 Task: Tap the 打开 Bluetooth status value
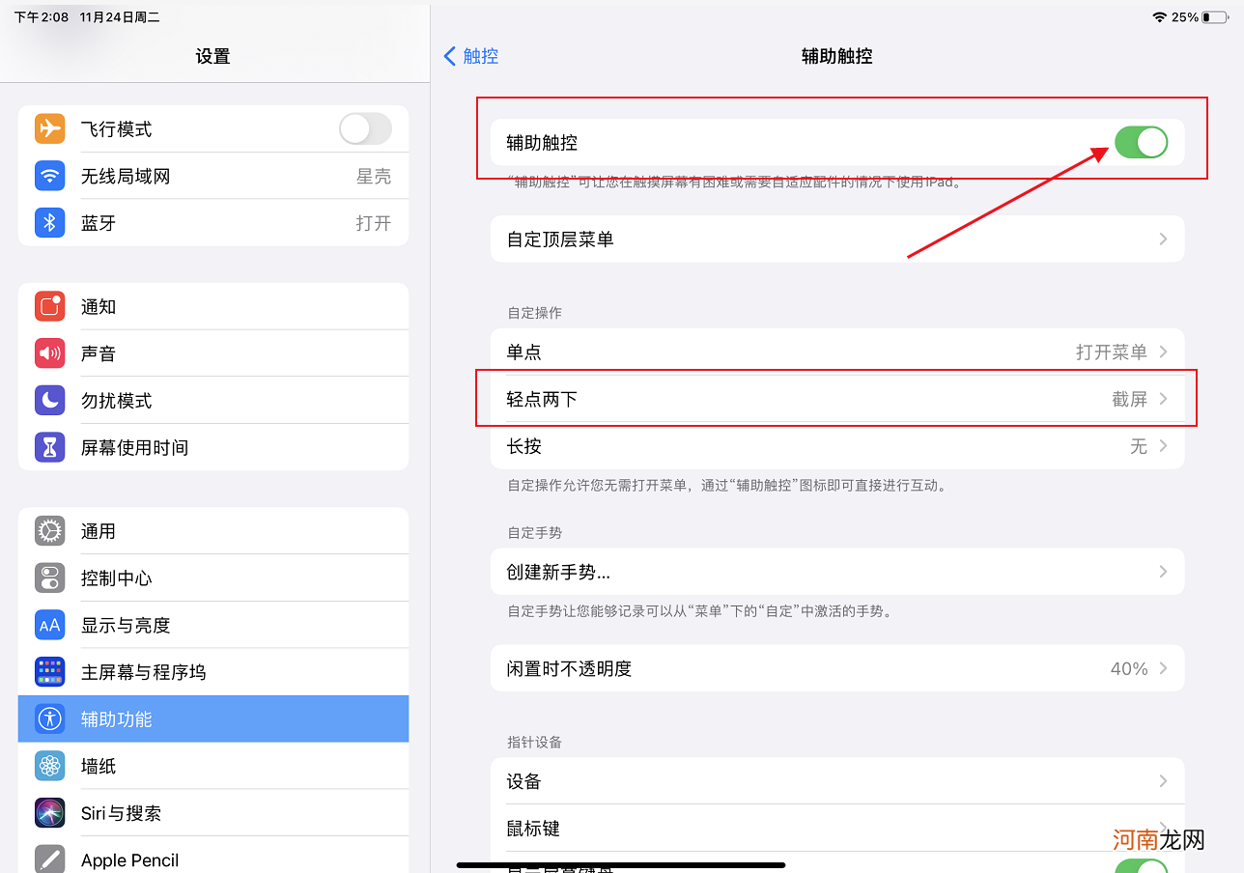[x=374, y=223]
